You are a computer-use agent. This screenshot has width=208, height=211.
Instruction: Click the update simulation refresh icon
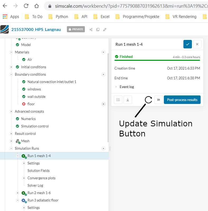tap(149, 100)
